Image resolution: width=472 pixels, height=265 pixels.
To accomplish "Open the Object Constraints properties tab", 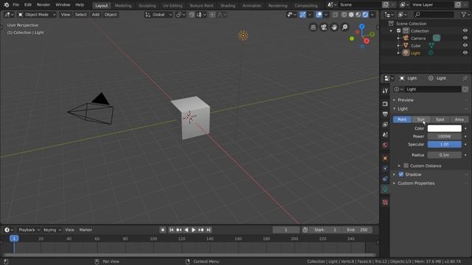I will (385, 179).
